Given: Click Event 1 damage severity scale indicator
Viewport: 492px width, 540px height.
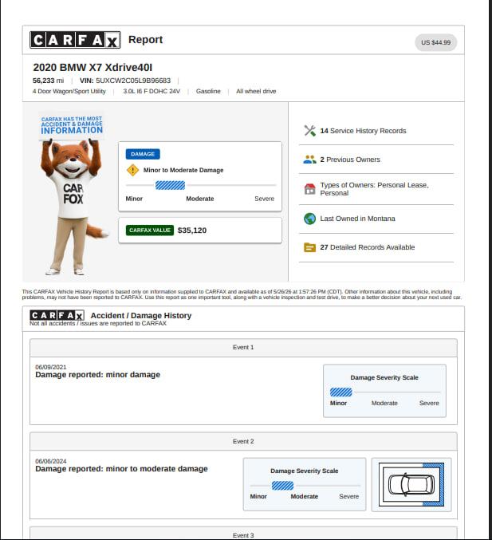Looking at the screenshot, I should (x=340, y=392).
